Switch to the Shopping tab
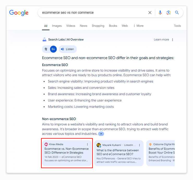The image size is (193, 180). point(98,26)
